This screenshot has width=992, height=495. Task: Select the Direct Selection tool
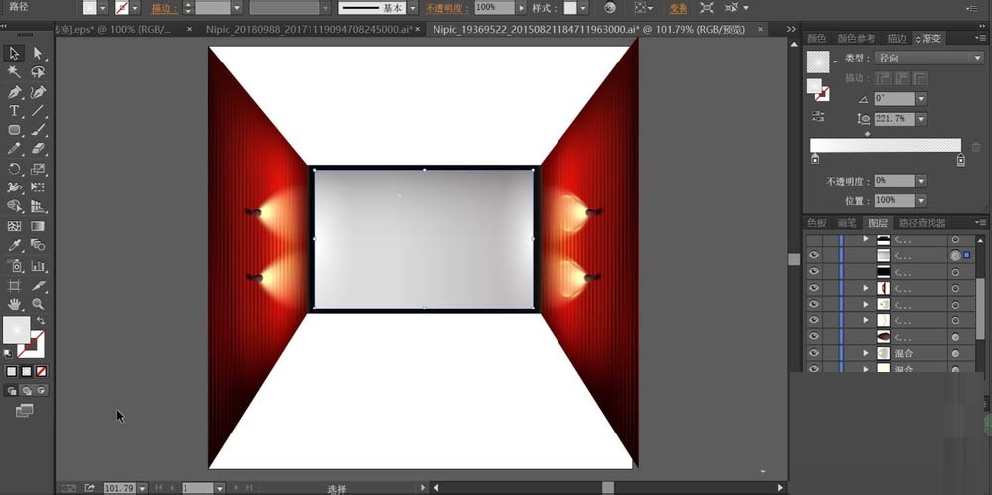(x=38, y=53)
